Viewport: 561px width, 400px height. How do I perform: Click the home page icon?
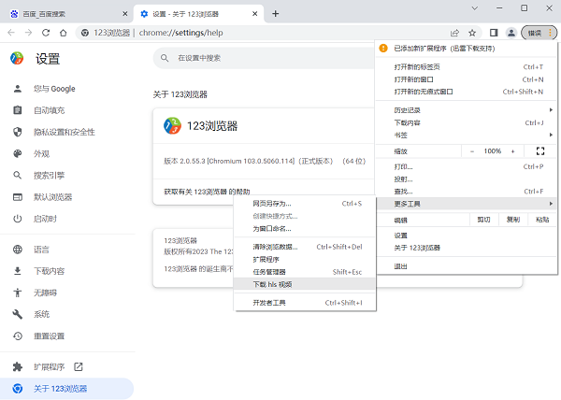(65, 33)
